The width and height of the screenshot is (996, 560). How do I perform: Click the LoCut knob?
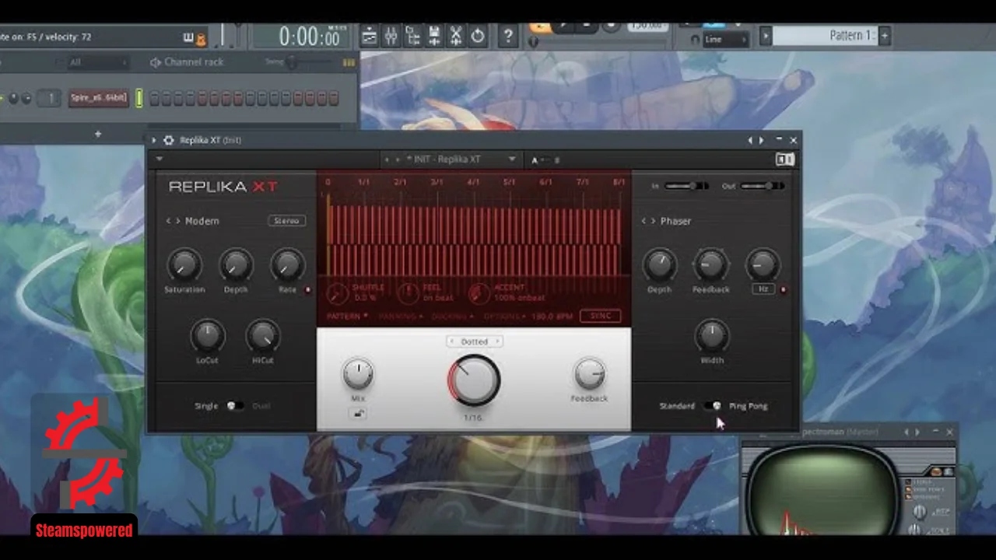pyautogui.click(x=207, y=336)
